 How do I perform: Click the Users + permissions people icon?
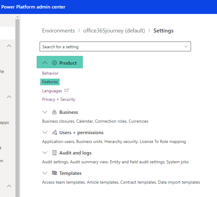(54, 132)
